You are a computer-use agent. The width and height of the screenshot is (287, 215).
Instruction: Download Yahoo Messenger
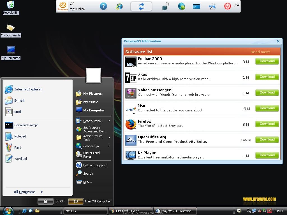click(x=267, y=92)
